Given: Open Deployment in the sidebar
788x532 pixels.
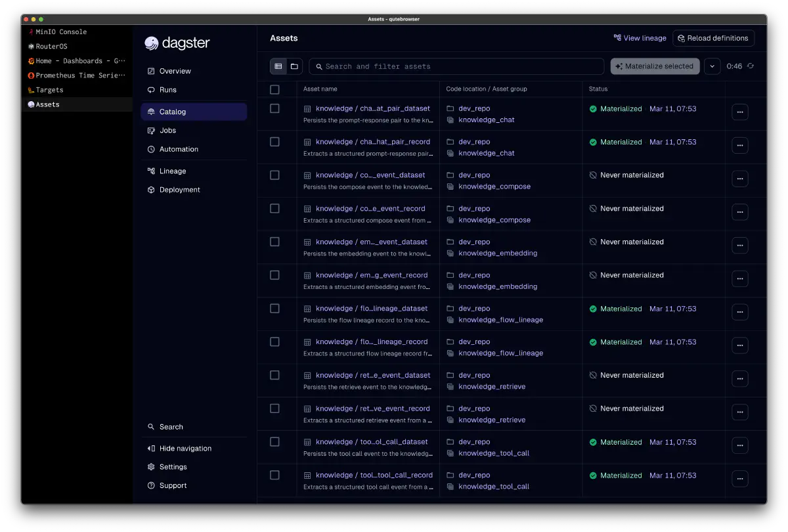Looking at the screenshot, I should coord(194,190).
